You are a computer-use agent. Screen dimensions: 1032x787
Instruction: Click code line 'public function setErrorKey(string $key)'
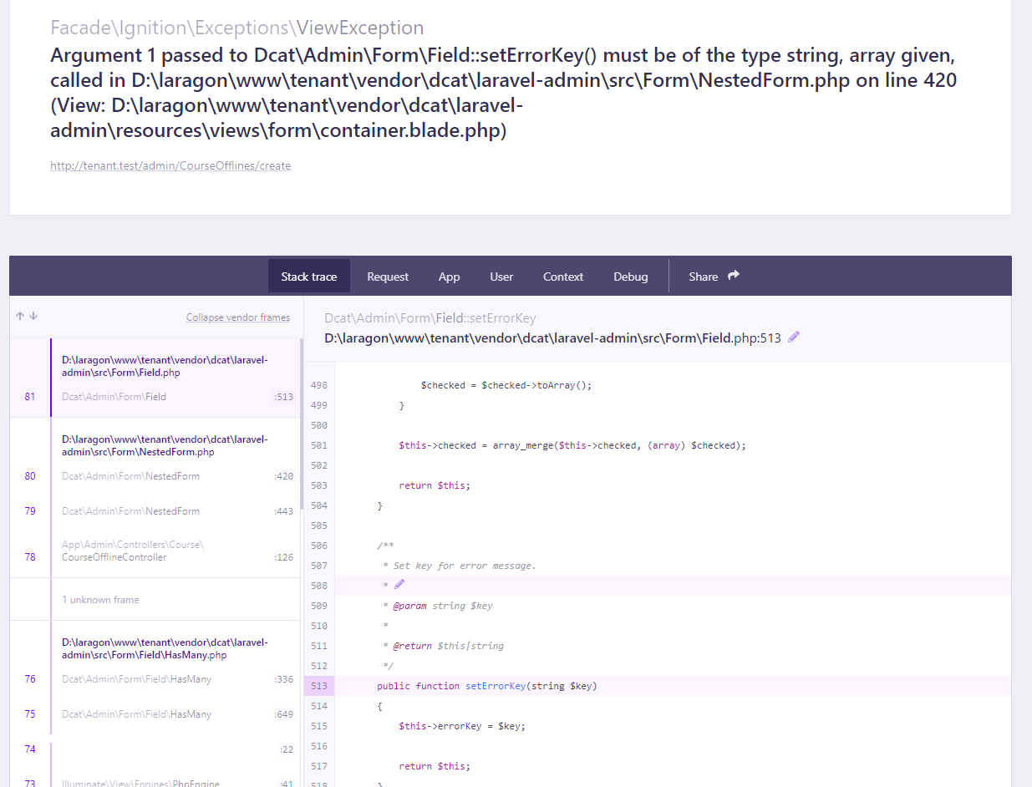[487, 686]
